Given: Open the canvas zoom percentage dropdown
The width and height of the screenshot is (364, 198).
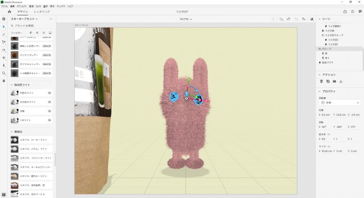Looking at the screenshot, I should pyautogui.click(x=186, y=19).
